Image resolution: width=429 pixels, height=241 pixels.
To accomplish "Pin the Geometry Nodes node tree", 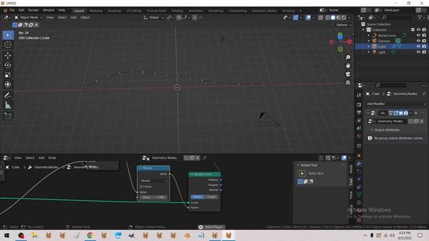I will tap(204, 158).
